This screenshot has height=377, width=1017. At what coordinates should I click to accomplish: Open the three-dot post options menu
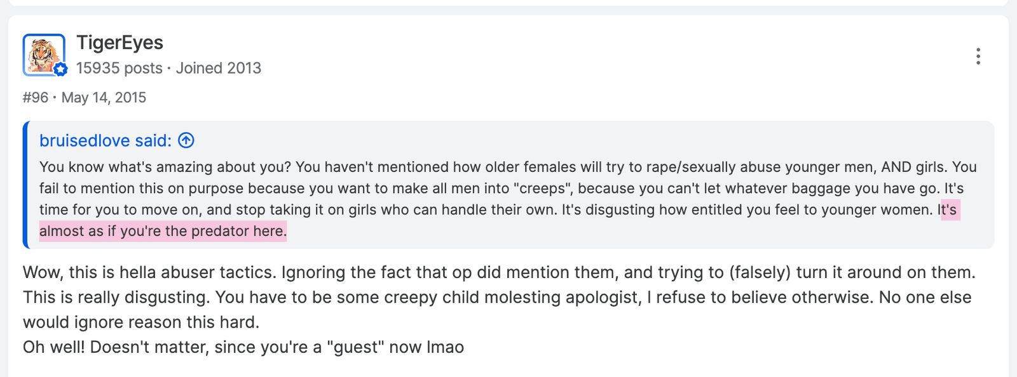click(978, 56)
